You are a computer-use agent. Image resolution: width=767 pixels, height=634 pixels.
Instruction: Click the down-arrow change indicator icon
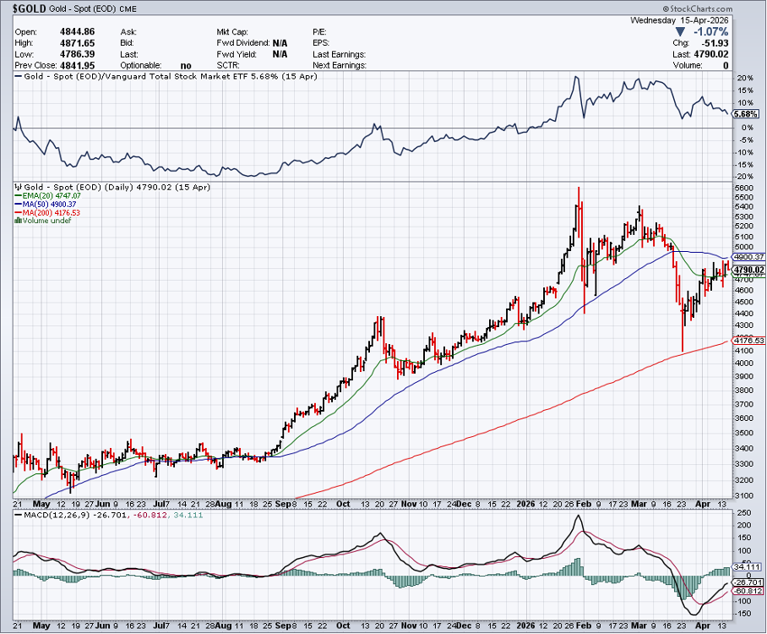(x=680, y=31)
